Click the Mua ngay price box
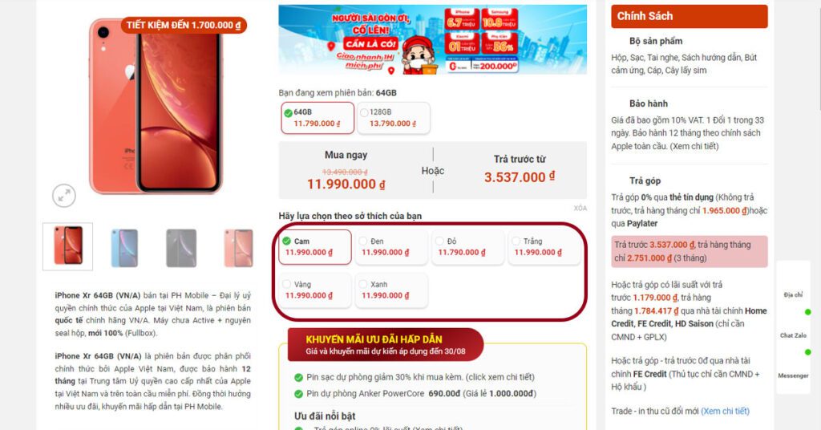 click(x=346, y=171)
